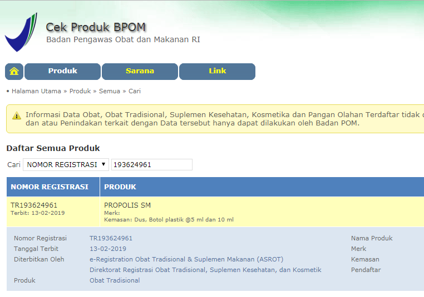This screenshot has width=424, height=297.
Task: Click the BPOM checkmark logo
Action: pyautogui.click(x=21, y=32)
